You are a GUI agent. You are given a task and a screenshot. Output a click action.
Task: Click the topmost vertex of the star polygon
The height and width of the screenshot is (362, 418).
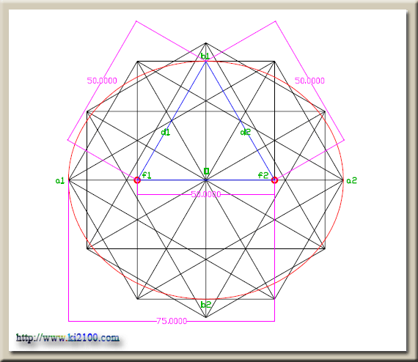click(x=206, y=43)
